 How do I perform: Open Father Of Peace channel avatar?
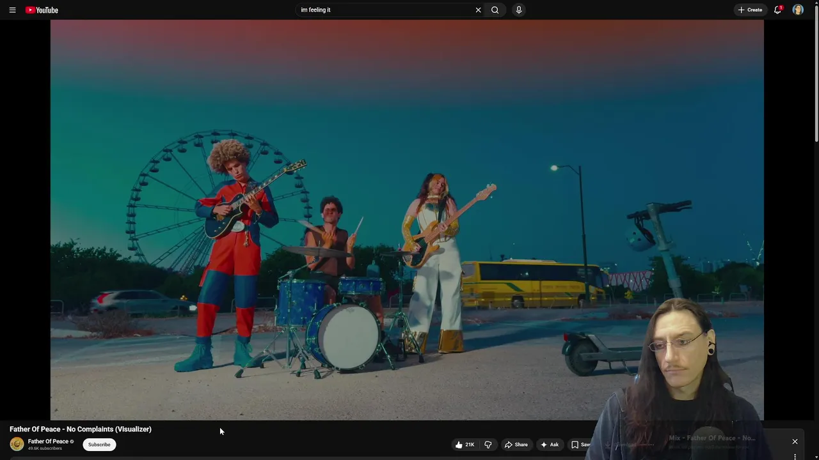click(17, 444)
